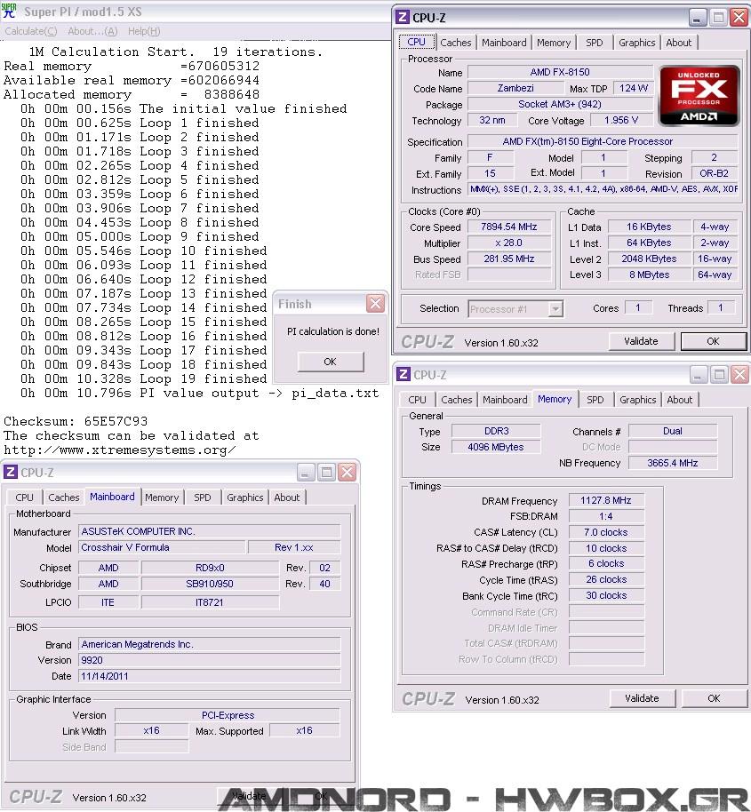
Task: Select CPU tab in Mainboard CPU-Z window
Action: (x=24, y=498)
